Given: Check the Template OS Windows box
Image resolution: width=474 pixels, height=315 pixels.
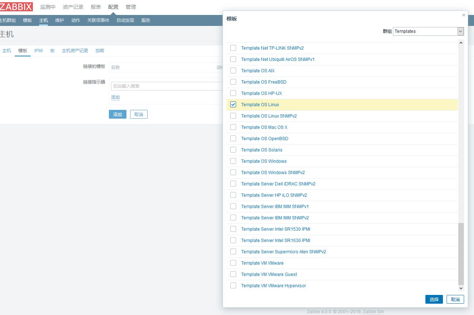Looking at the screenshot, I should click(233, 161).
